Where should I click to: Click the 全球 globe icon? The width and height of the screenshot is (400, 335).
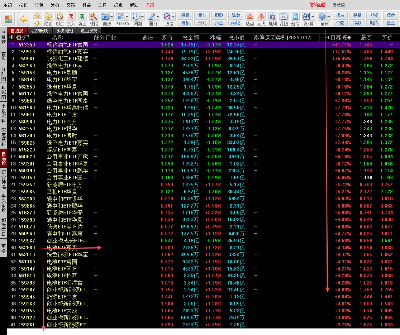click(322, 17)
